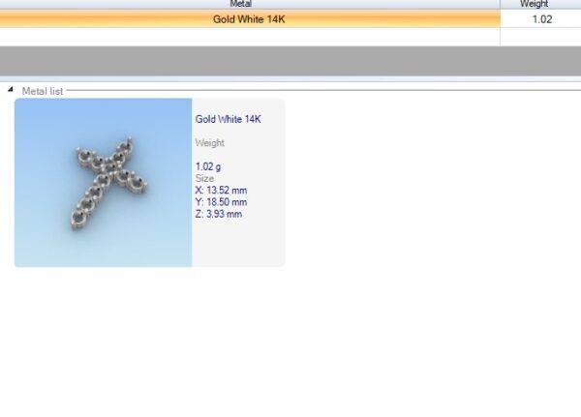Click the cross pendant preview thumbnail
581x417 pixels.
(x=108, y=184)
